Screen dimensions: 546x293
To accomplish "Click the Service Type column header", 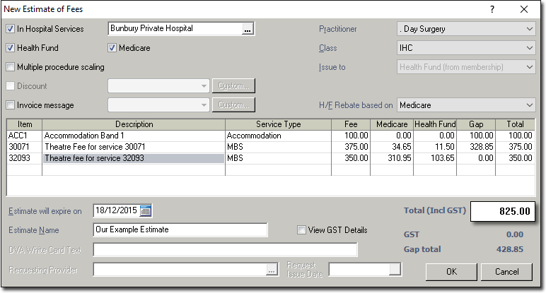I will [x=278, y=124].
